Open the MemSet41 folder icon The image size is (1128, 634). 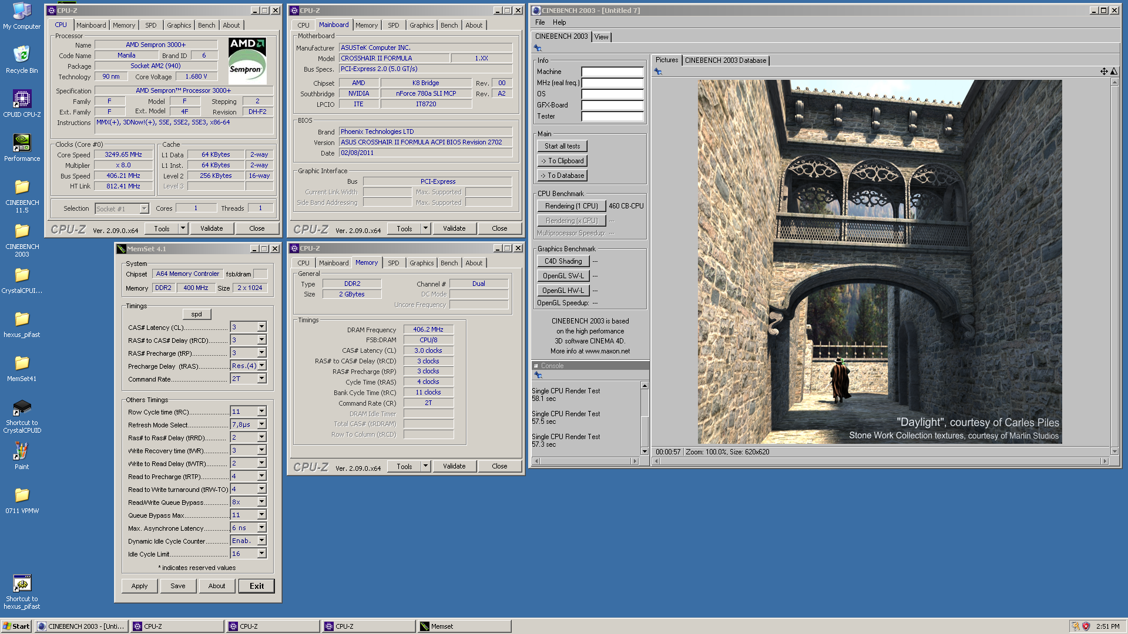[22, 367]
